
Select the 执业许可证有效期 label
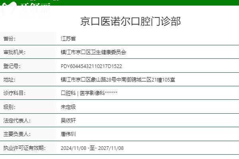pyautogui.click(x=24, y=148)
